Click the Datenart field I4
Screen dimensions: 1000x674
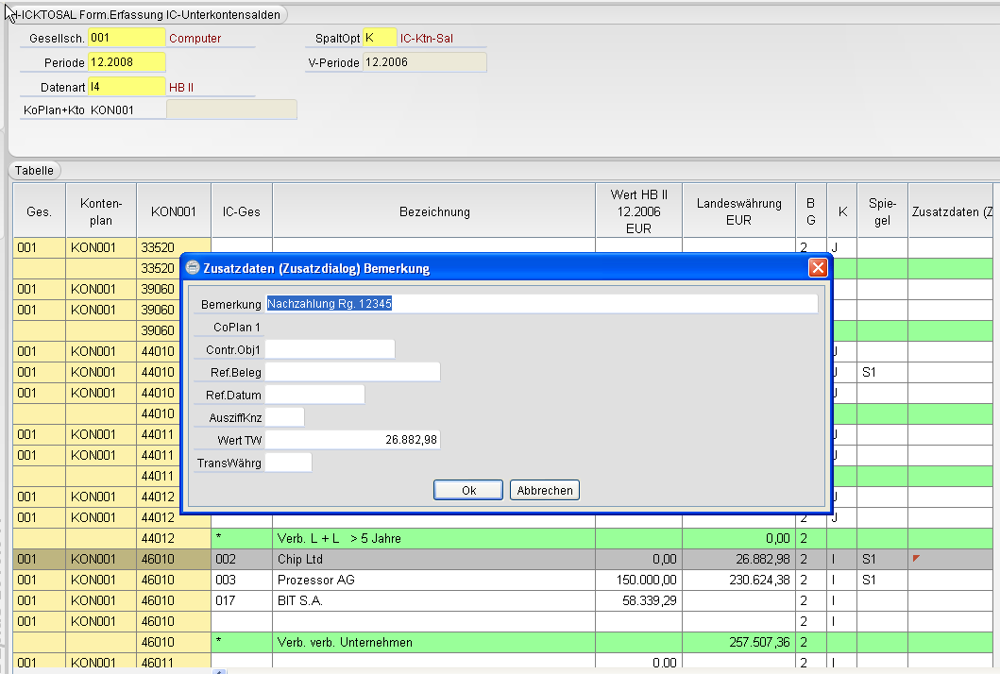(x=127, y=87)
